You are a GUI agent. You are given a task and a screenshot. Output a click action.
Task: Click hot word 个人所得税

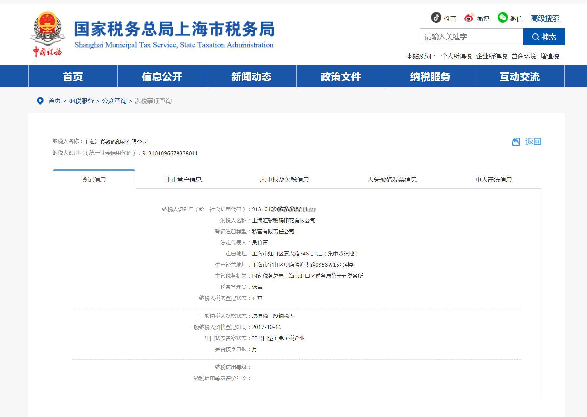click(x=456, y=56)
